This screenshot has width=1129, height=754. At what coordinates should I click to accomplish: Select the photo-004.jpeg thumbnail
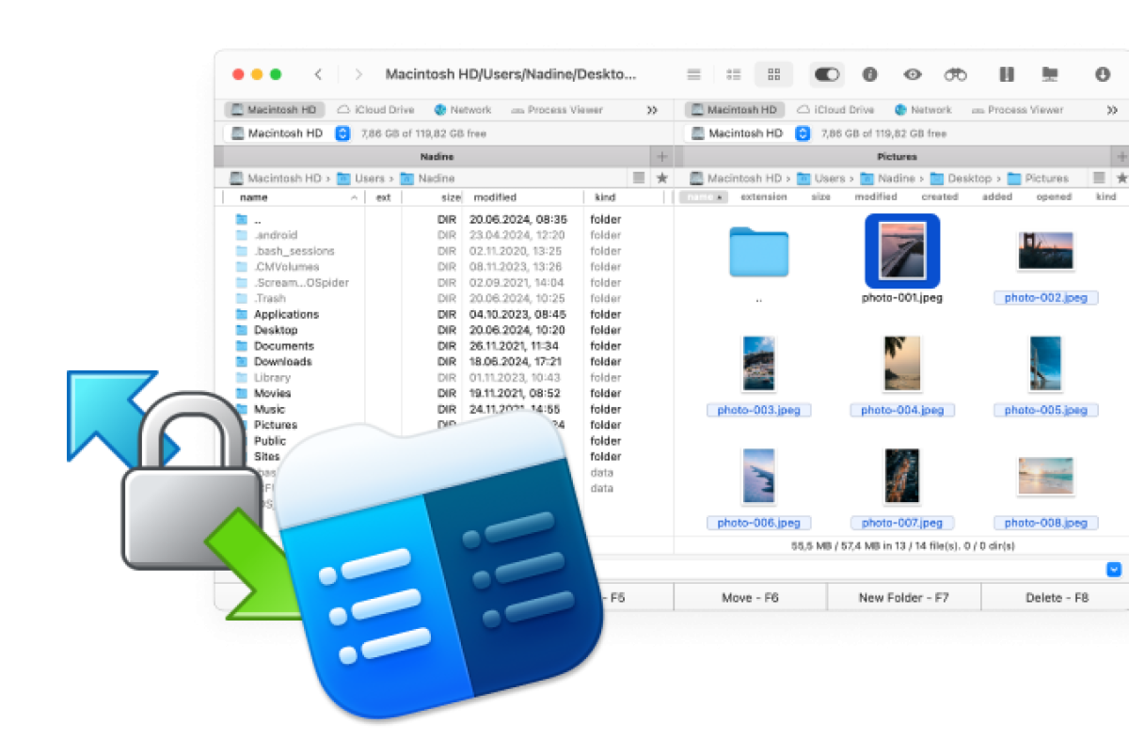coord(902,364)
